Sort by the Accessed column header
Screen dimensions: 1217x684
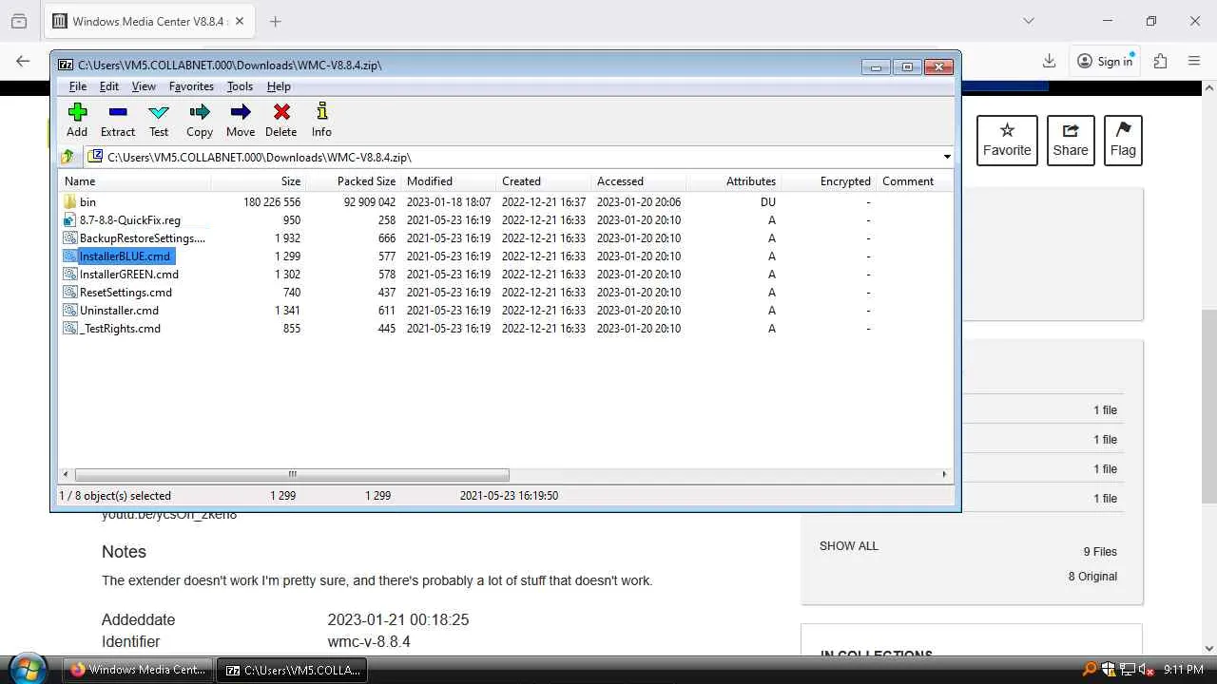tap(638, 181)
